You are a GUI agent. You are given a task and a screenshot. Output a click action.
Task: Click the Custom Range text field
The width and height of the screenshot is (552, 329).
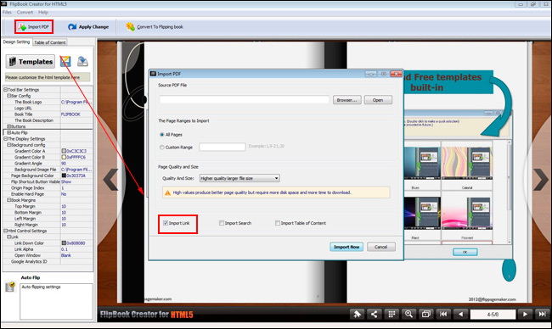click(x=222, y=147)
